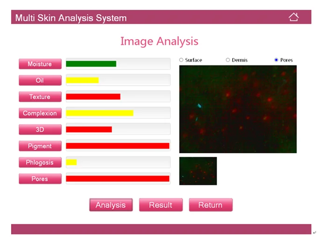Click the yellow Complexion progress bar
327x245 pixels.
point(100,113)
